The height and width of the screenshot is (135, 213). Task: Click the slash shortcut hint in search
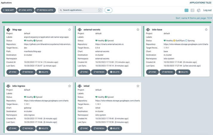coord(100,10)
